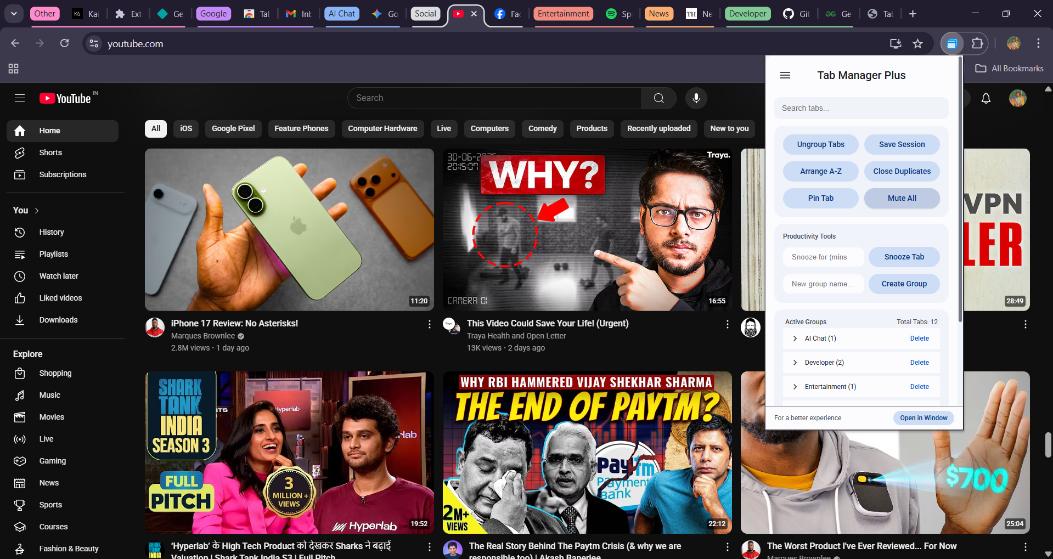Click Open in Window link
Screen dimensions: 1053x559
(923, 417)
